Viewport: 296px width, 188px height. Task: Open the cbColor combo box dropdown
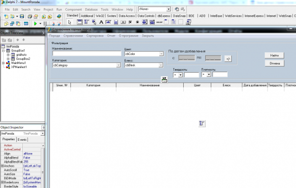161,54
